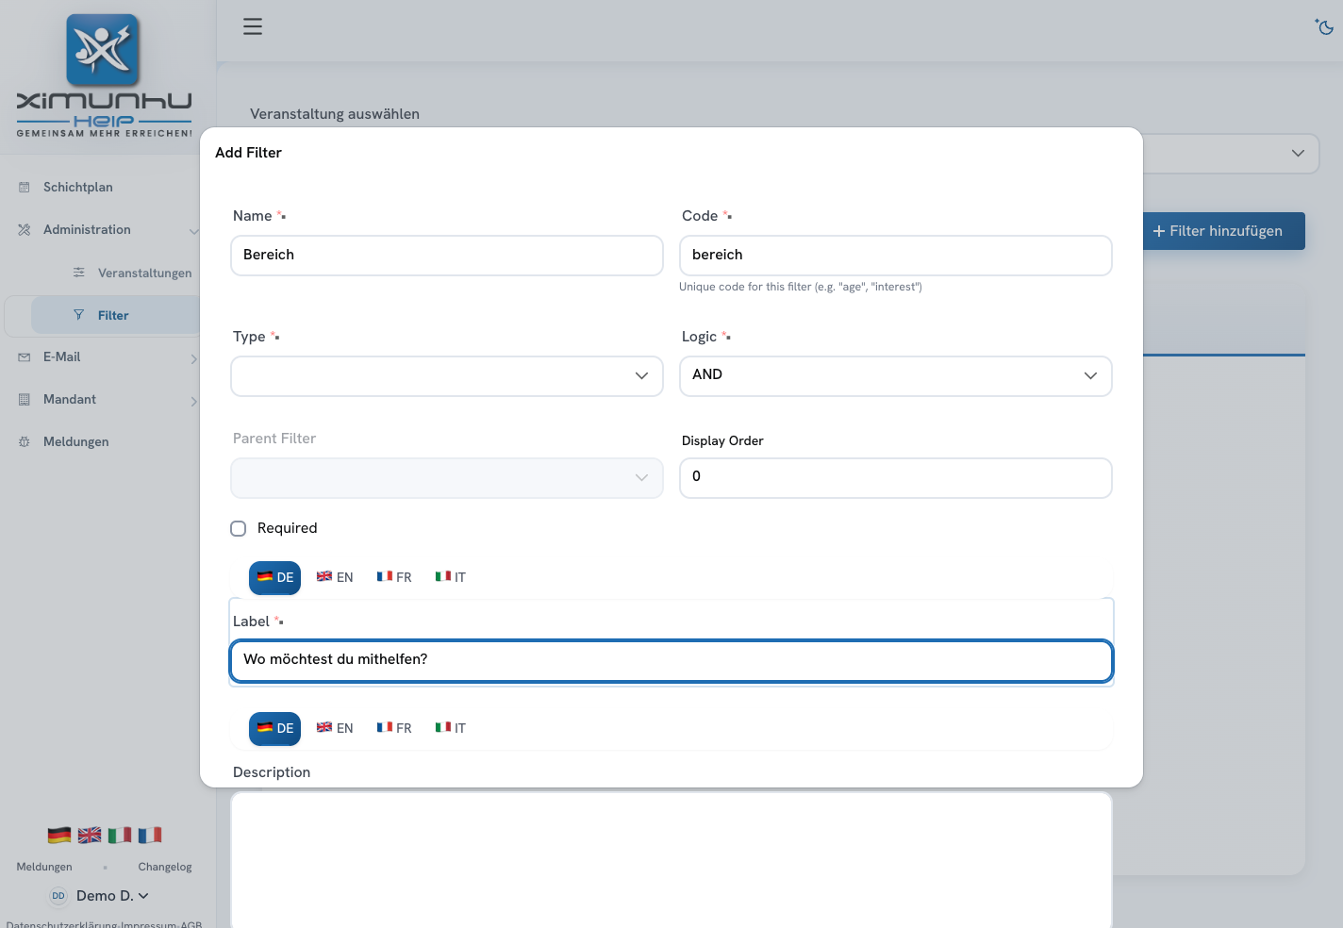Click the Filter hinzufügen button
This screenshot has height=928, width=1343.
point(1224,231)
